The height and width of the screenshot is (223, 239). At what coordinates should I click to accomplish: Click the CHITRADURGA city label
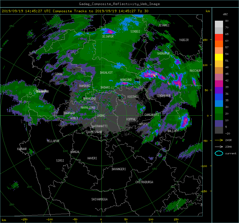click(x=144, y=182)
